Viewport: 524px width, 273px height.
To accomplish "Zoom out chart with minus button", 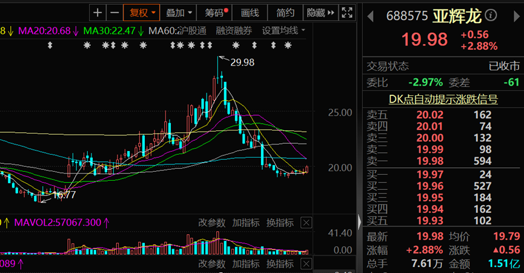I will [114, 13].
